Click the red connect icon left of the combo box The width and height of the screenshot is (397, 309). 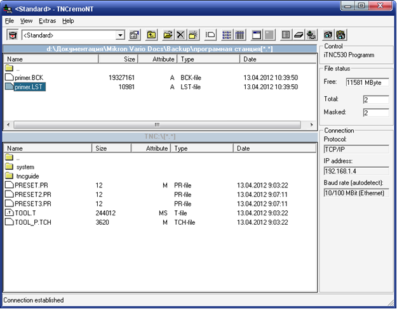coord(12,35)
